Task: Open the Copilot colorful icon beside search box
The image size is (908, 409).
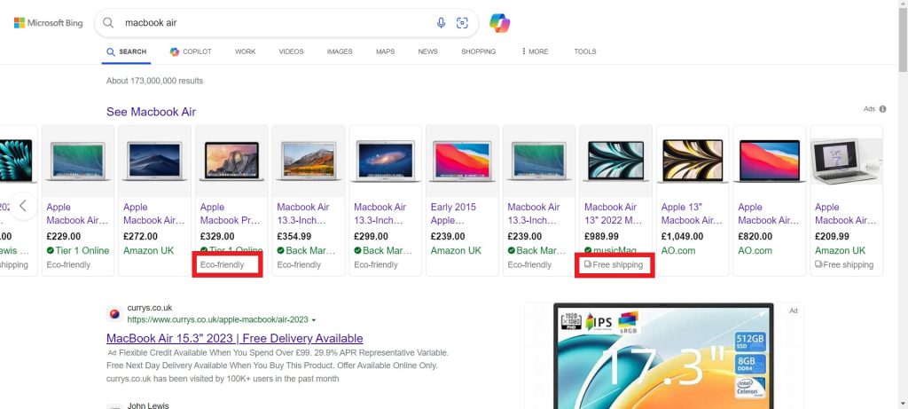Action: pos(499,22)
